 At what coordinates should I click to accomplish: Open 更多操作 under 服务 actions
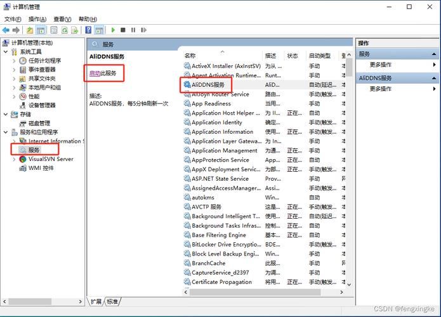click(381, 65)
